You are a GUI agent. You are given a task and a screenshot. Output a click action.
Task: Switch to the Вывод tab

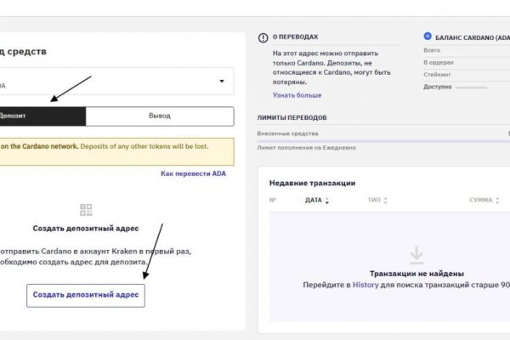coord(160,116)
